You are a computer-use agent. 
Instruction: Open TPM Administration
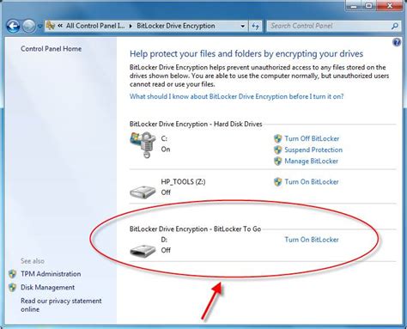51,274
